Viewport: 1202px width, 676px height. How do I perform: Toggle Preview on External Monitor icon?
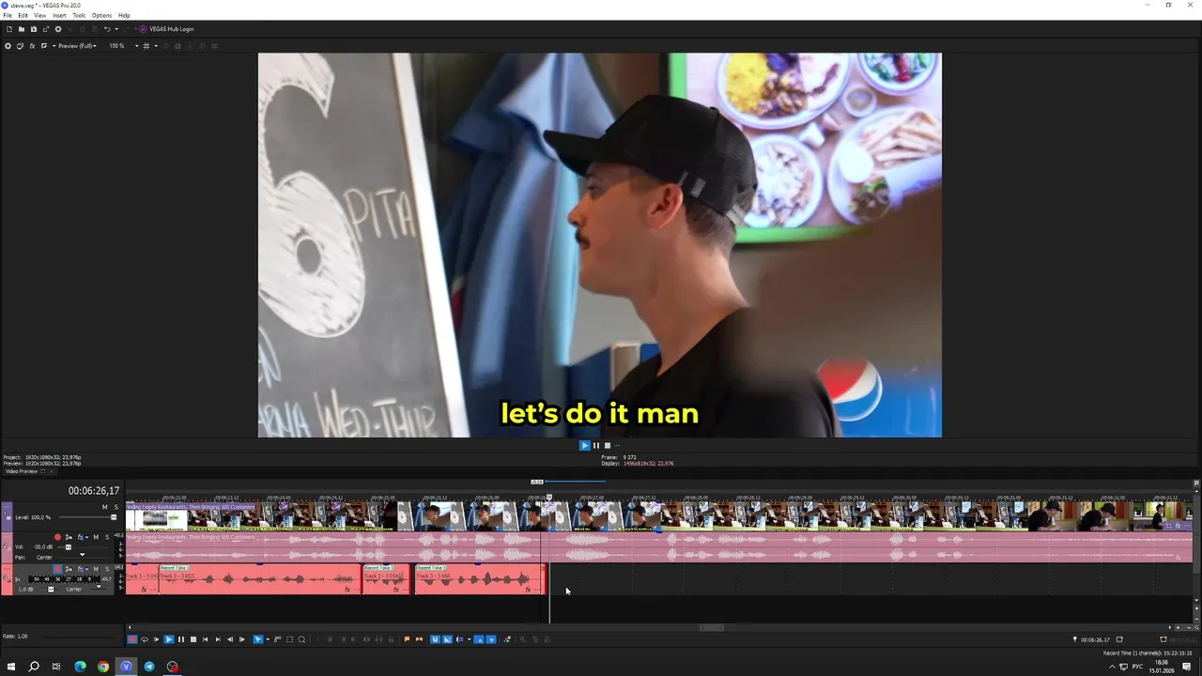[x=20, y=46]
